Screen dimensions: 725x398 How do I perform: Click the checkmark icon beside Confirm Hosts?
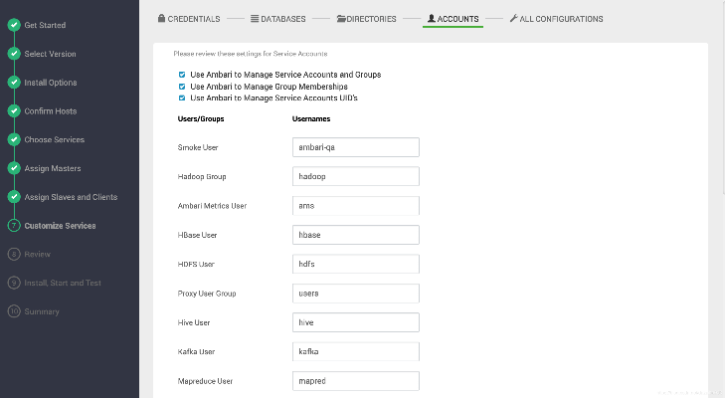[14, 111]
